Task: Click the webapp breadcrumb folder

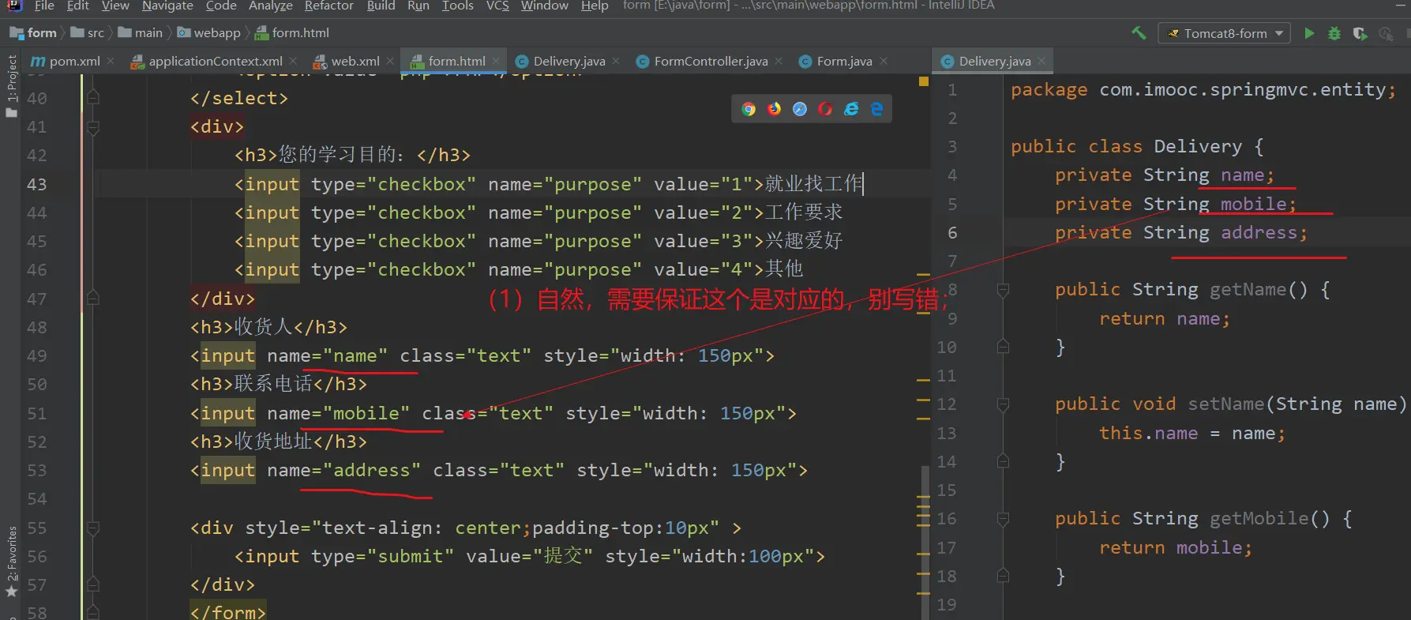Action: click(216, 32)
